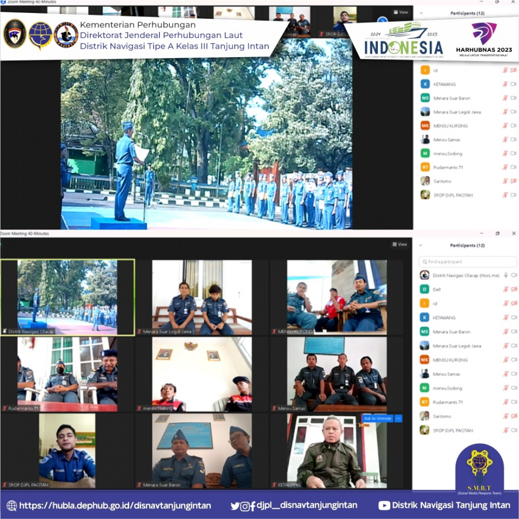Open the View menu in the upper Zoom window

[401, 12]
